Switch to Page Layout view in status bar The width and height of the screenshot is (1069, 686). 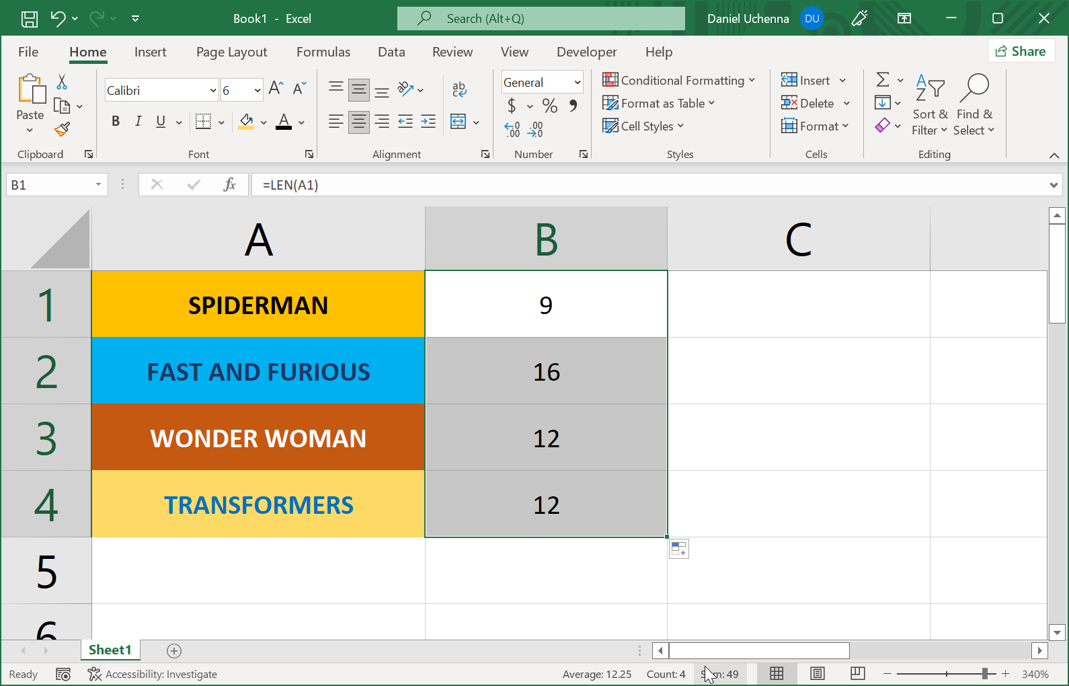pos(817,674)
